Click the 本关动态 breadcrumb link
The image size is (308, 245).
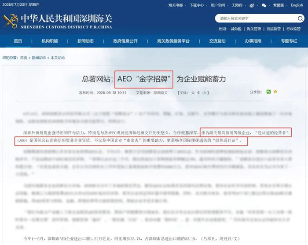coord(58,58)
